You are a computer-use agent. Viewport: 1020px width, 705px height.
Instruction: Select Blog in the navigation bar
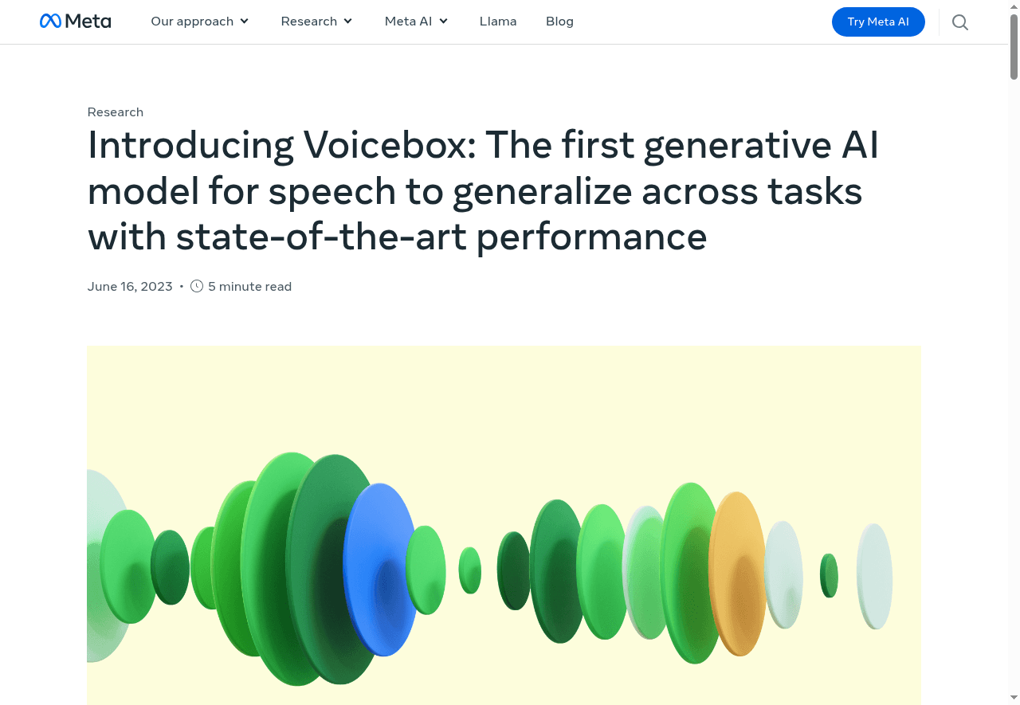pyautogui.click(x=559, y=22)
